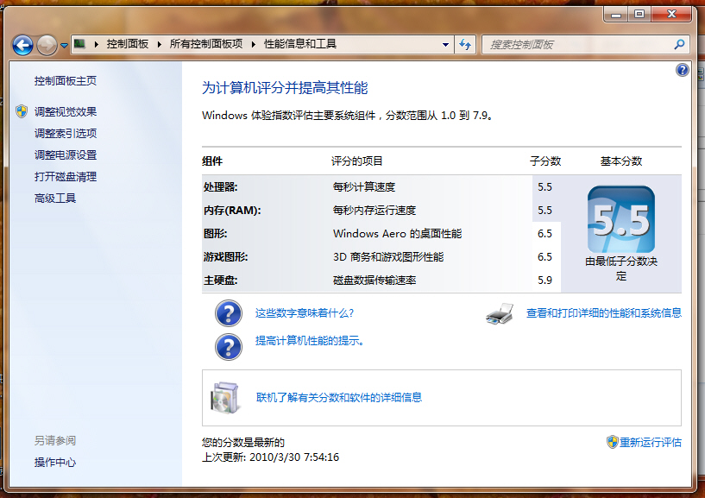This screenshot has height=498, width=705.
Task: Click the greyed Forward arrow button
Action: pos(47,45)
